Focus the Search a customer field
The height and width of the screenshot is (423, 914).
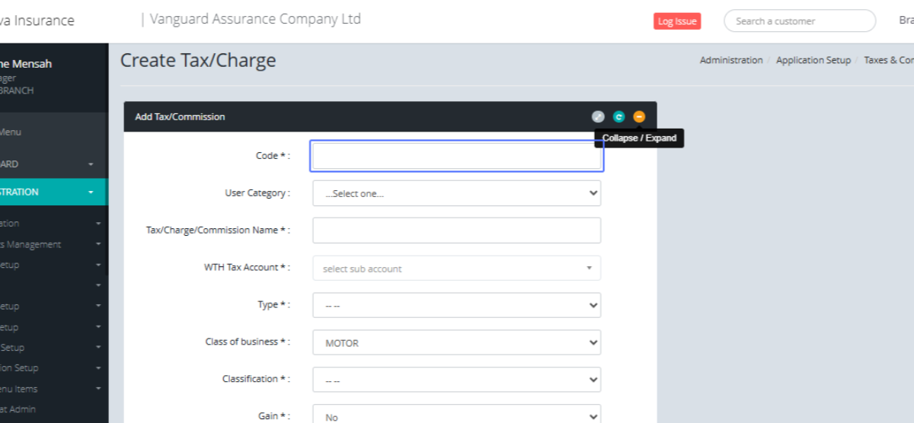pyautogui.click(x=799, y=21)
